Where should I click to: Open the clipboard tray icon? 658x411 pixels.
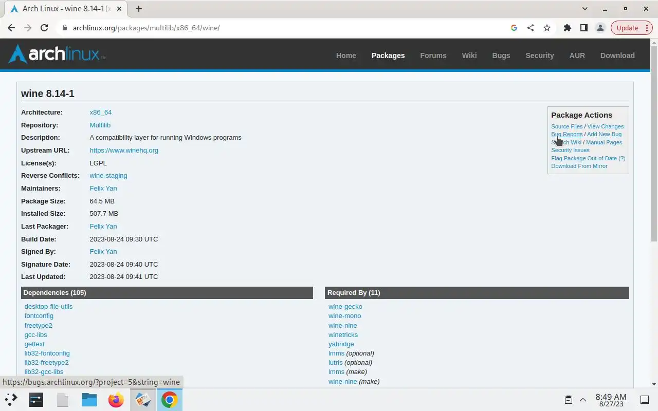[x=568, y=400]
